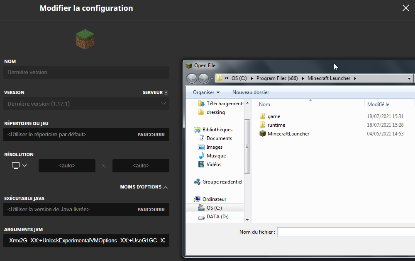Expand the address bar history dropdown
415x261 pixels.
(x=409, y=78)
